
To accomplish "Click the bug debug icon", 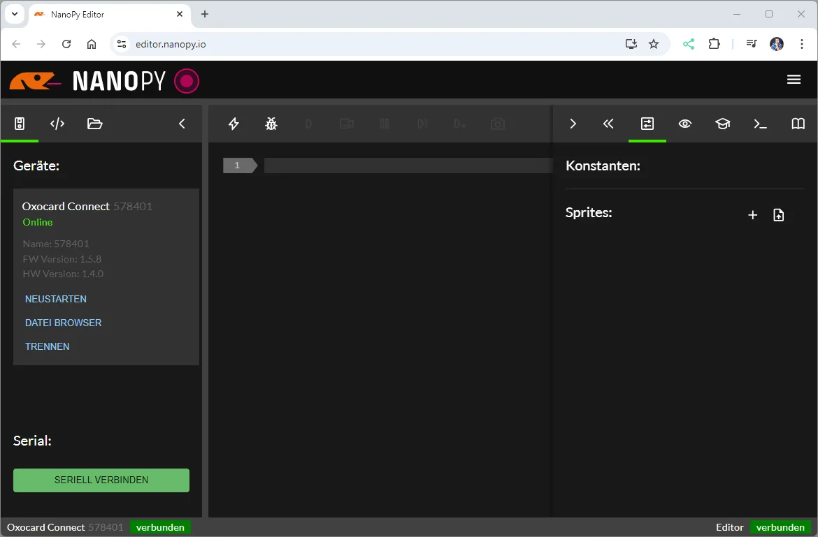I will point(271,124).
